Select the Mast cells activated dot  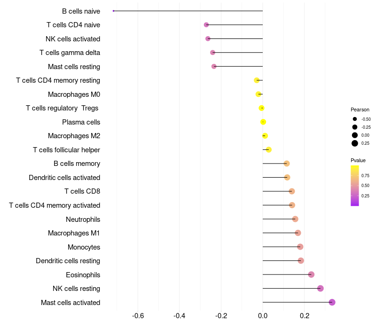click(x=332, y=302)
